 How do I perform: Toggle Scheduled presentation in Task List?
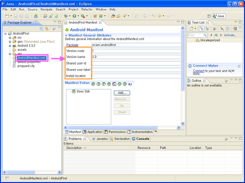(x=207, y=29)
